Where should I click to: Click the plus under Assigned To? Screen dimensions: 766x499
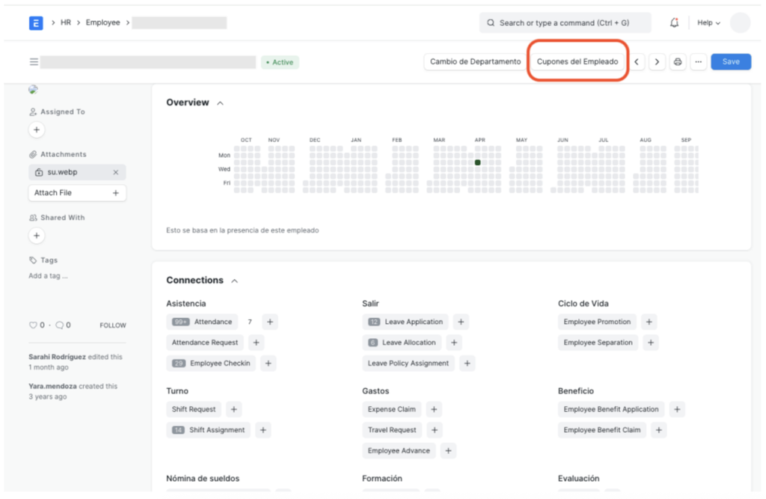tap(37, 130)
